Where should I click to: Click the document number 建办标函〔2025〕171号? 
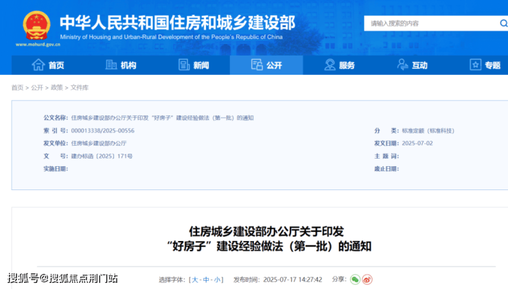[102, 156]
